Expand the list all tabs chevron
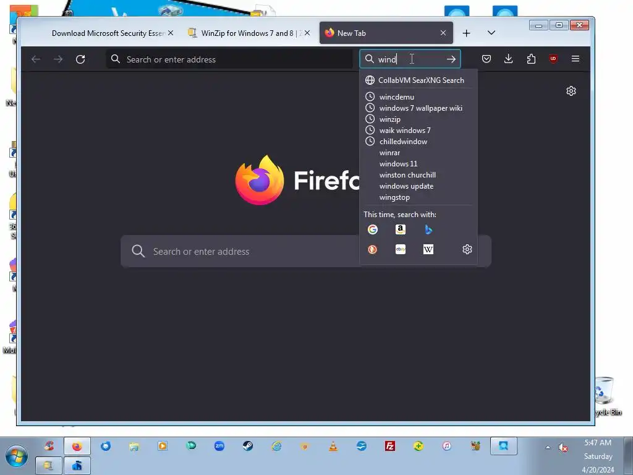633x475 pixels. (491, 33)
